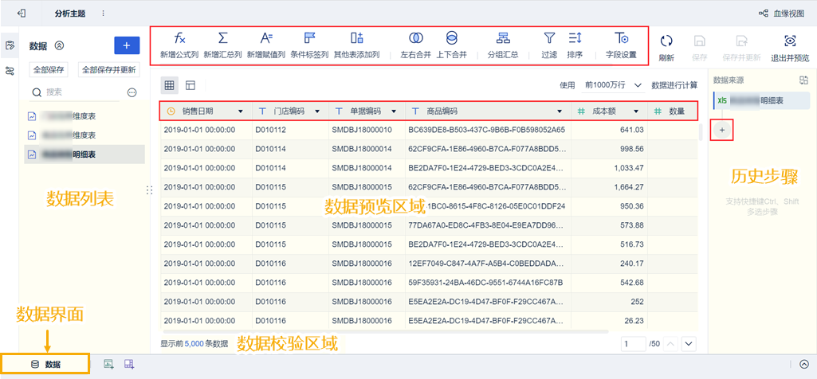
Task: Click the page number input field
Action: click(634, 344)
